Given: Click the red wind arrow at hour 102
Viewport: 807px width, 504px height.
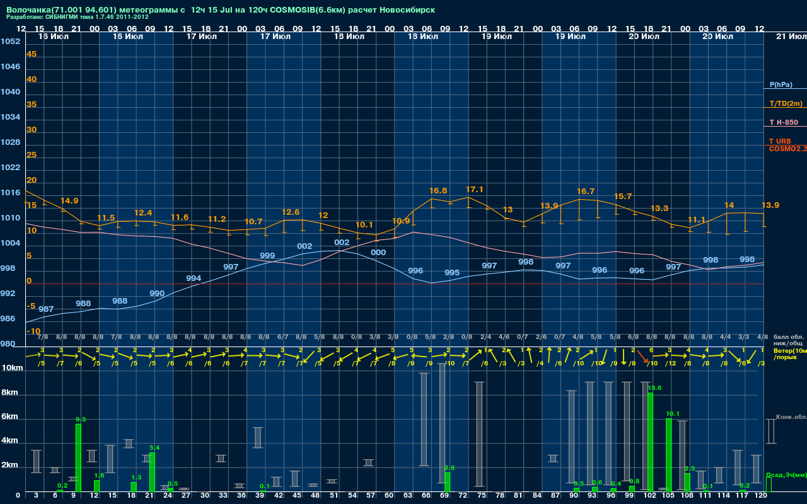Looking at the screenshot, I should point(642,357).
